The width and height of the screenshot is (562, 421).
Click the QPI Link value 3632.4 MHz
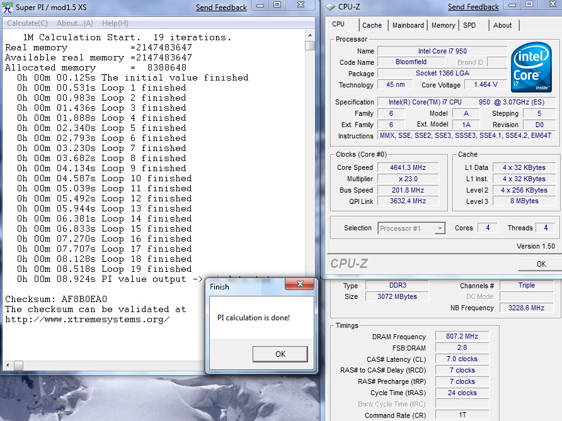coord(408,201)
